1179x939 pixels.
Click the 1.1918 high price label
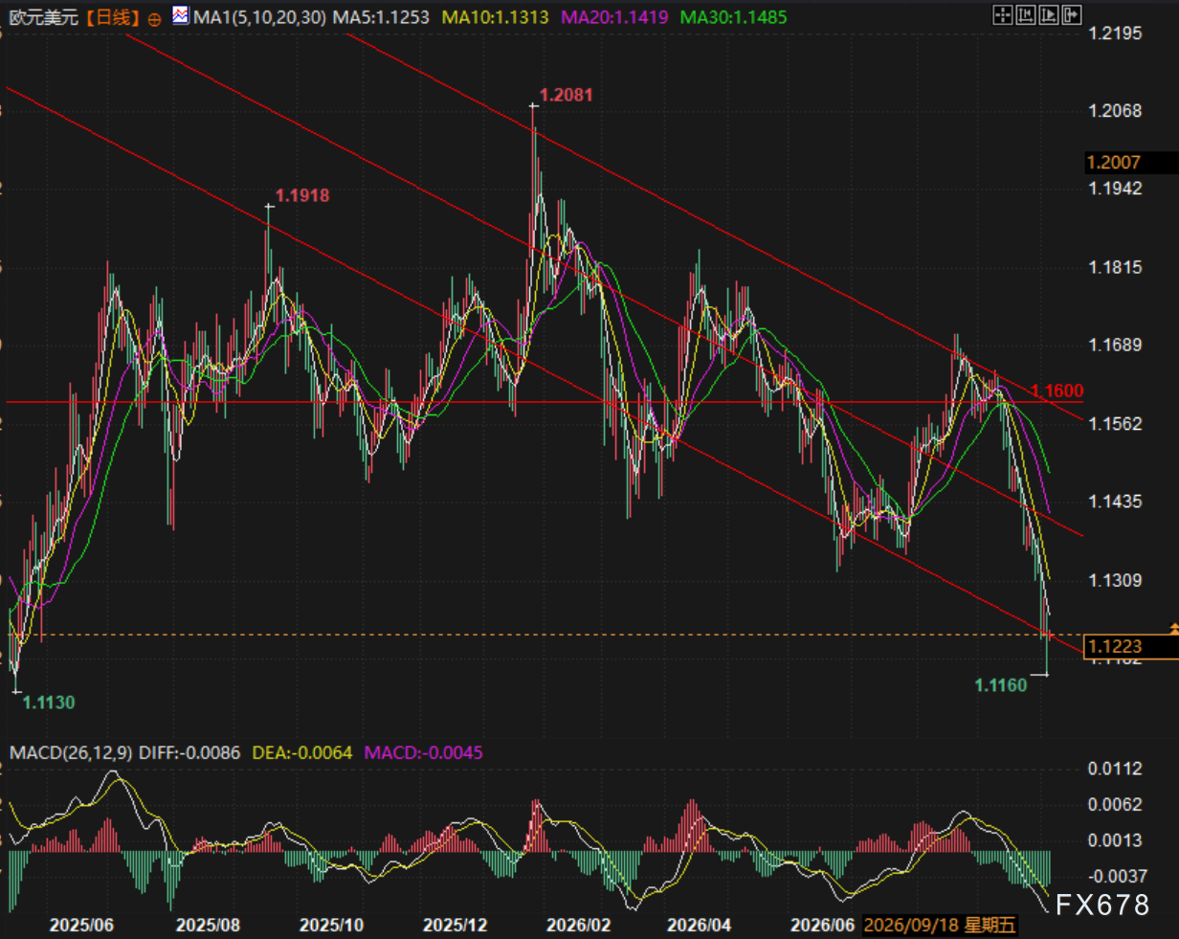pyautogui.click(x=302, y=195)
